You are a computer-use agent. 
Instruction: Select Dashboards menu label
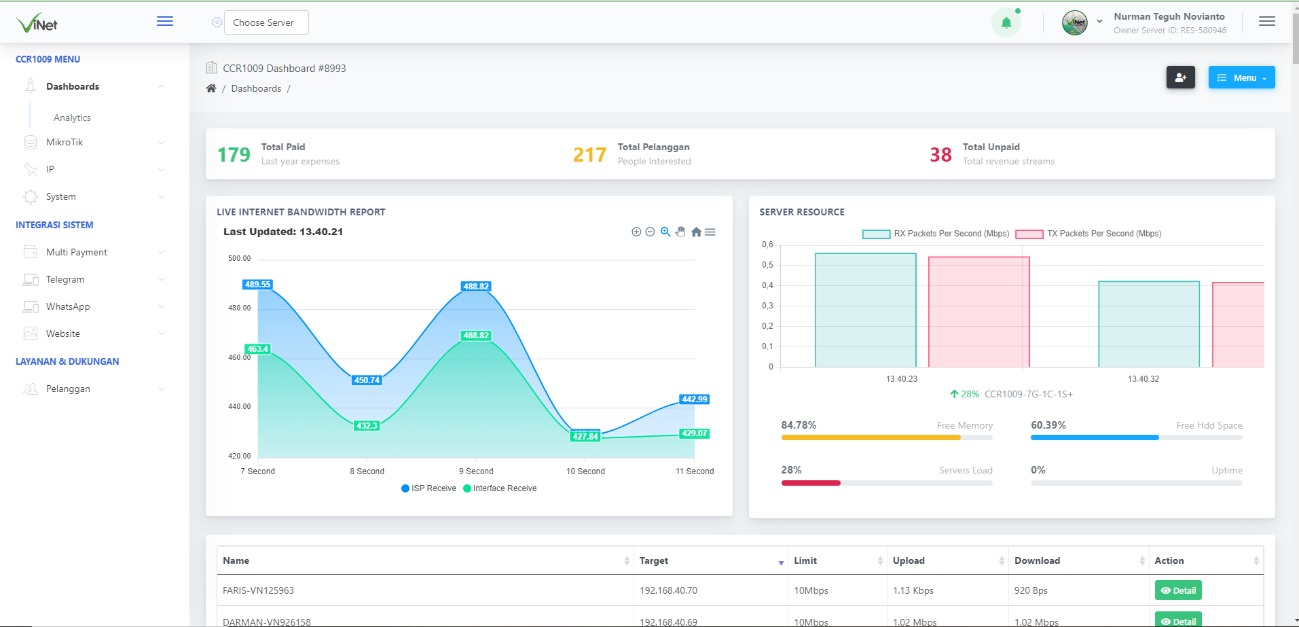(73, 86)
